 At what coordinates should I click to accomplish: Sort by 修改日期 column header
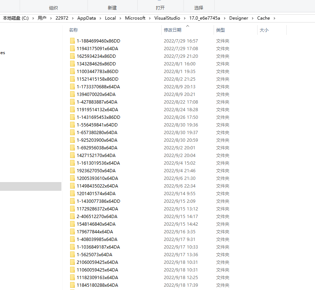click(173, 30)
